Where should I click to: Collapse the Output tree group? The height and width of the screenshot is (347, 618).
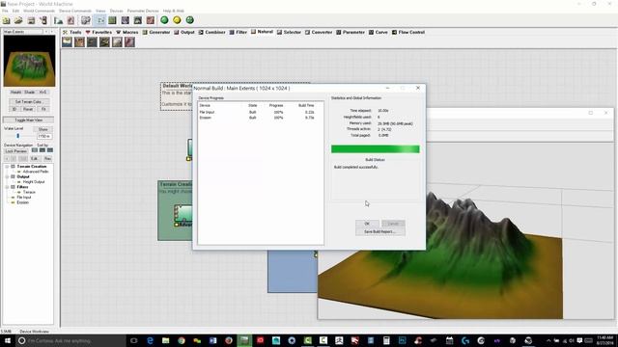click(7, 177)
